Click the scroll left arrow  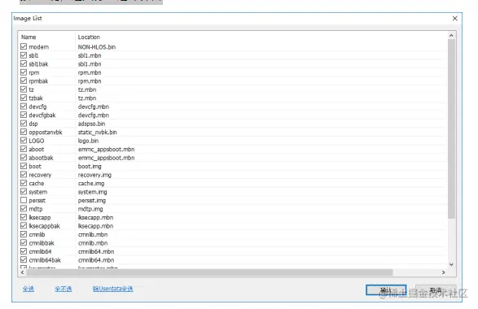click(22, 272)
